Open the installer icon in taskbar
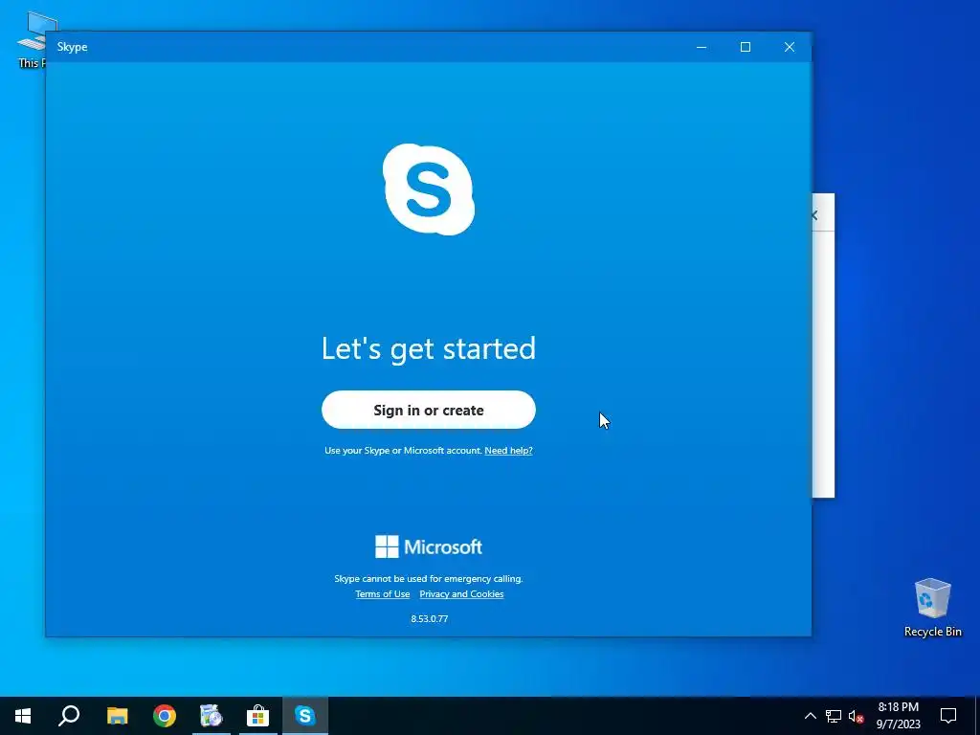This screenshot has height=735, width=980. pyautogui.click(x=212, y=716)
